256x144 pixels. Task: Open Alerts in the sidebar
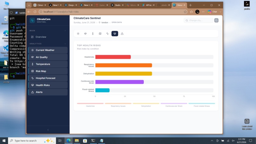point(48,92)
